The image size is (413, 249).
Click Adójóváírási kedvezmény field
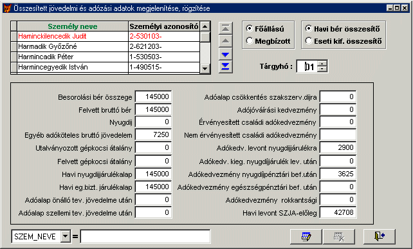tap(338, 109)
